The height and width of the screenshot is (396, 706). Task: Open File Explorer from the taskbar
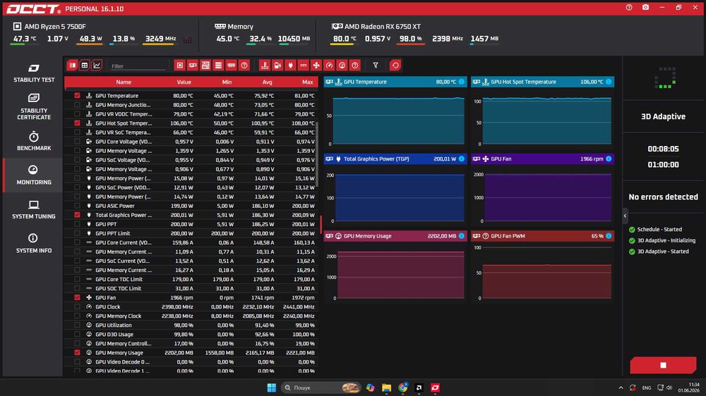[x=386, y=388]
